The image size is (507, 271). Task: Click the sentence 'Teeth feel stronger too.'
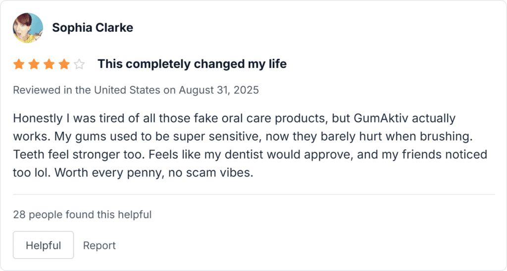pos(79,155)
